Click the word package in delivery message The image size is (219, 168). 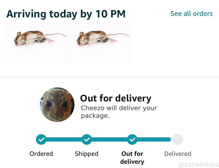pos(95,116)
